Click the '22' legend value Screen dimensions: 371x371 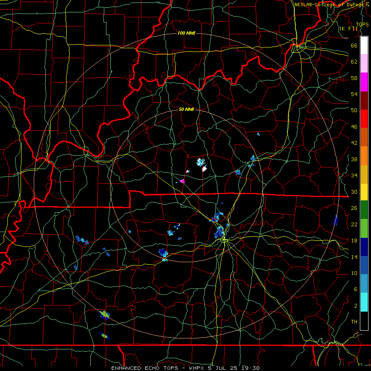(x=354, y=224)
